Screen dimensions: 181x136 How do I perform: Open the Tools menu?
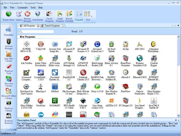33,8
